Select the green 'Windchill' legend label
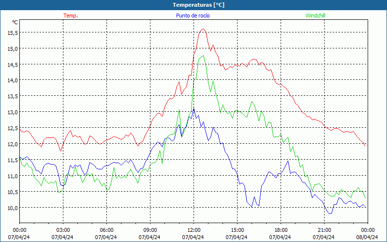Image resolution: width=387 pixels, height=242 pixels. (315, 15)
